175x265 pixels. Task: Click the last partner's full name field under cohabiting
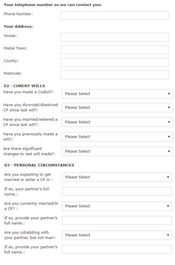(x=117, y=250)
